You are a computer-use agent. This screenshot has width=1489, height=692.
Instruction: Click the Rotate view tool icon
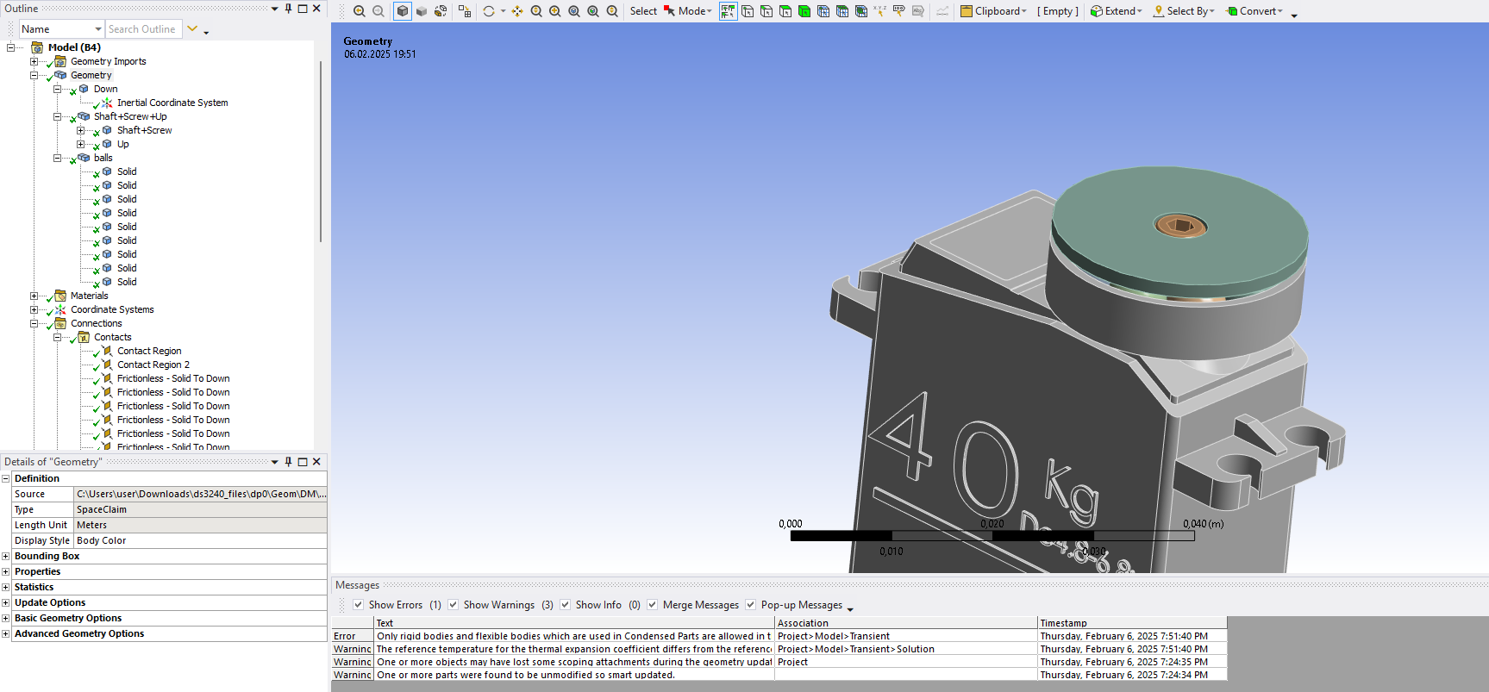click(x=489, y=11)
